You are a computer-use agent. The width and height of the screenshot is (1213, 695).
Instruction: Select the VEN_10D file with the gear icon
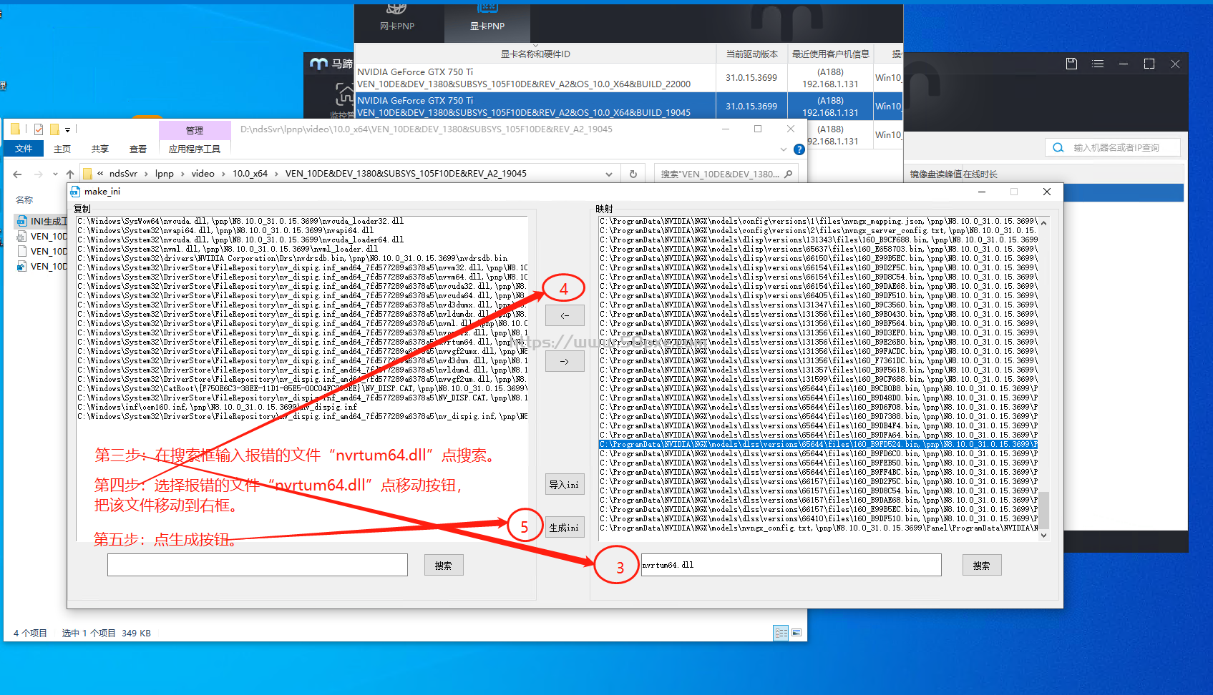pos(42,236)
